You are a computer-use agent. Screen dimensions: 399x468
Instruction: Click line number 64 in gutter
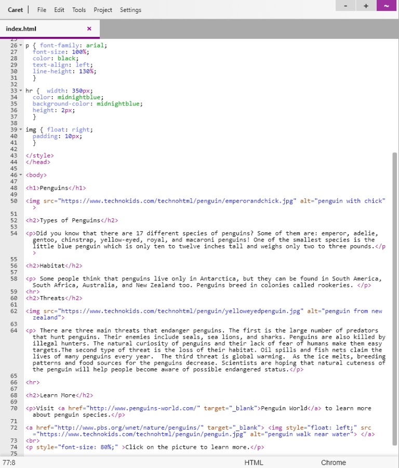point(14,330)
